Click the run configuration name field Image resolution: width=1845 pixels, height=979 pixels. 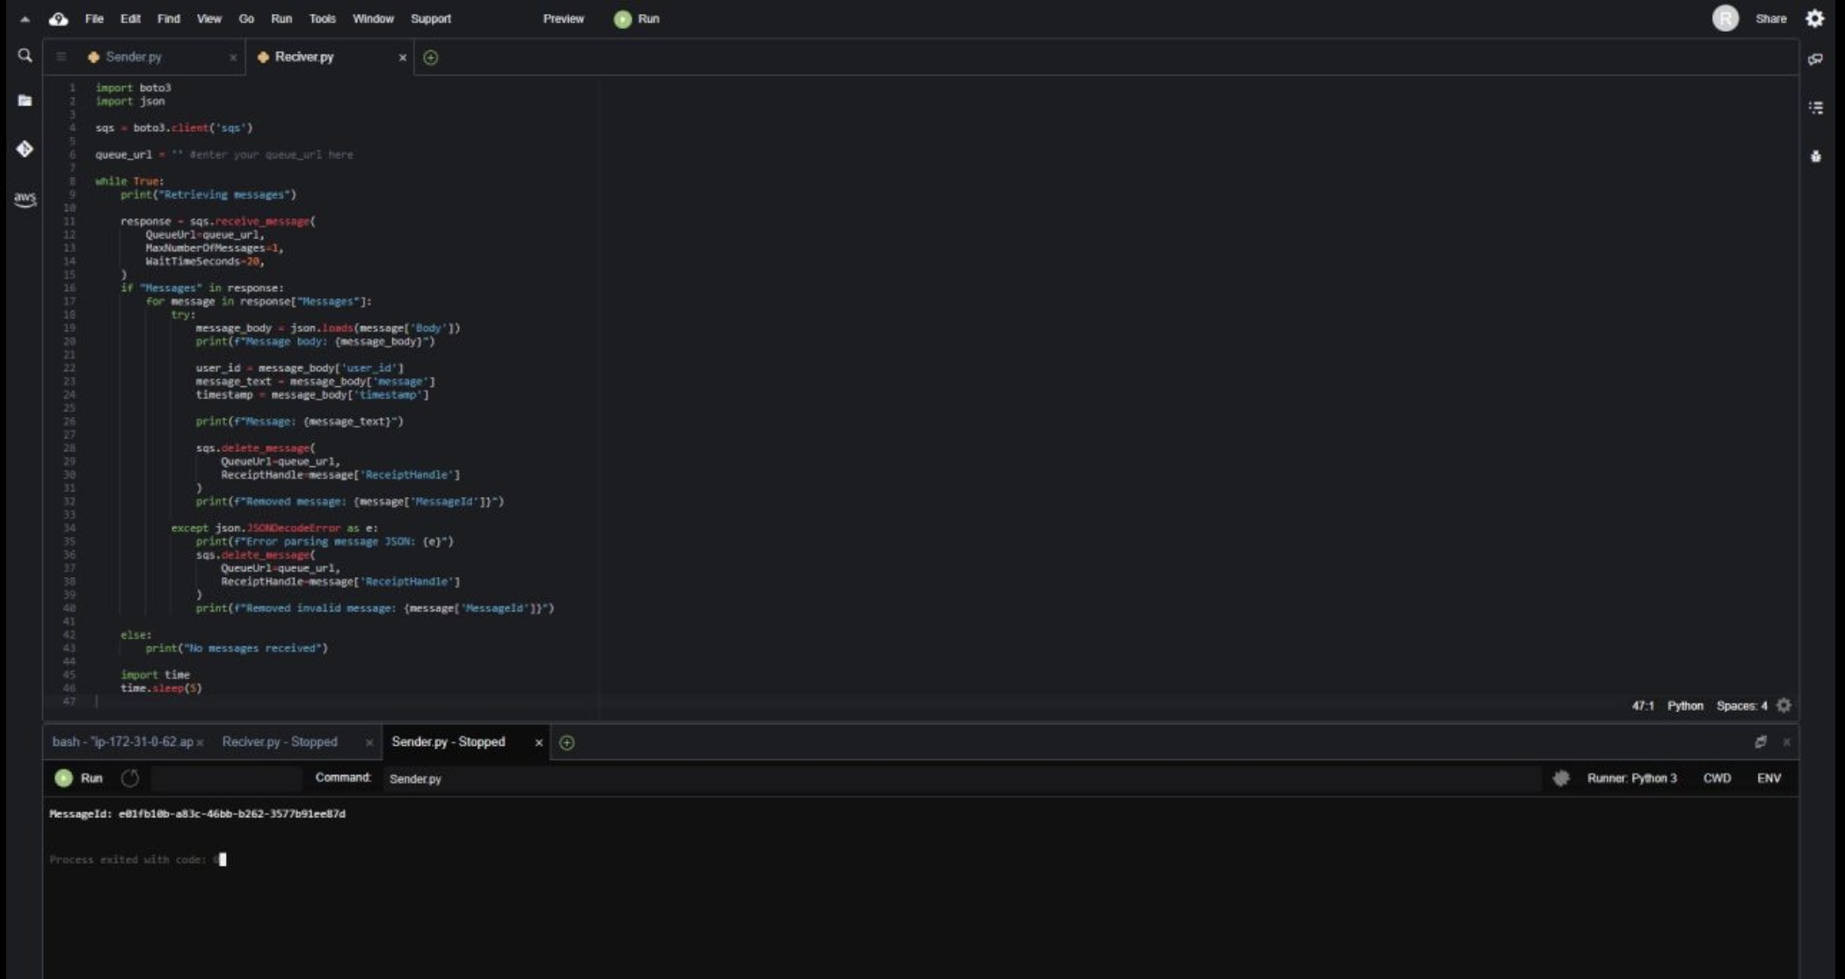[x=226, y=778]
